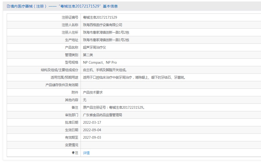Select 备注 value showing original registration number
Screen dimensions: 261x162
pyautogui.click(x=114, y=107)
